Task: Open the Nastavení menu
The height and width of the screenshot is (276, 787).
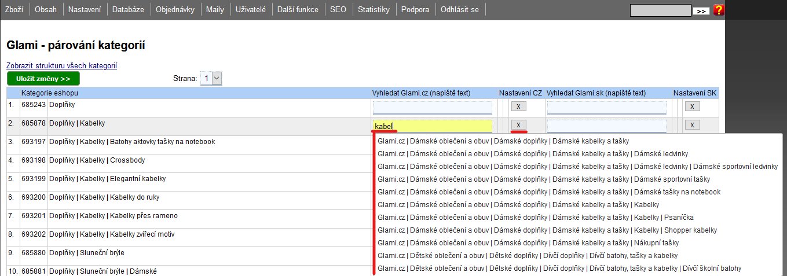Action: tap(85, 10)
